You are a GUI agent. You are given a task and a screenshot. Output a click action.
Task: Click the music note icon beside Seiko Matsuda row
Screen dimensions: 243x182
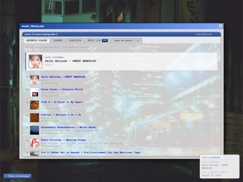(27, 77)
